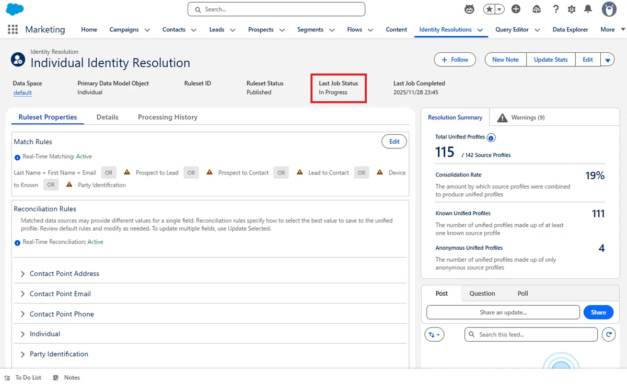Open the favorites list dropdown arrow
The height and width of the screenshot is (384, 627).
[x=500, y=9]
